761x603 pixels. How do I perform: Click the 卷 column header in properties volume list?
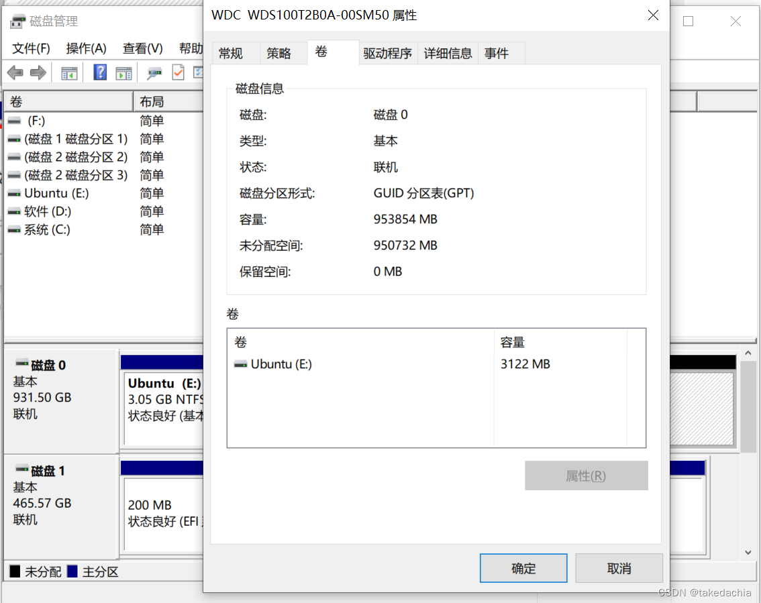click(x=360, y=343)
